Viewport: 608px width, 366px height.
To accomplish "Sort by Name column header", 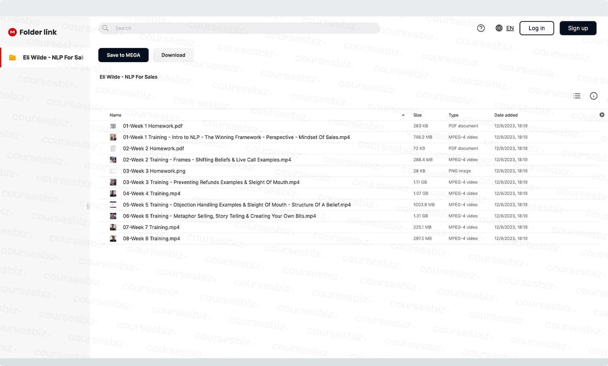I will click(x=116, y=115).
